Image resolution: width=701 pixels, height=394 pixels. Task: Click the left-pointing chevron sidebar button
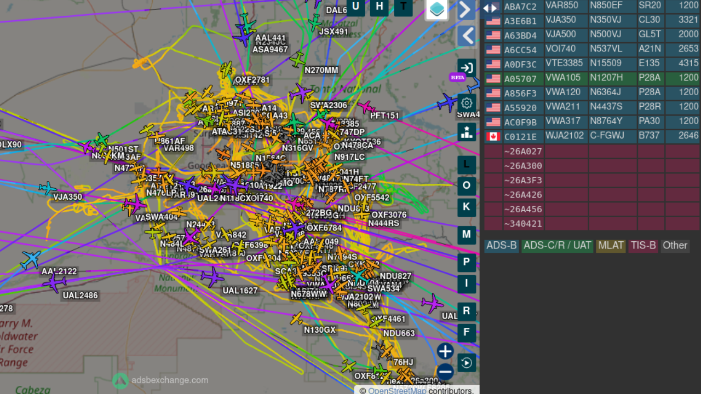[466, 37]
